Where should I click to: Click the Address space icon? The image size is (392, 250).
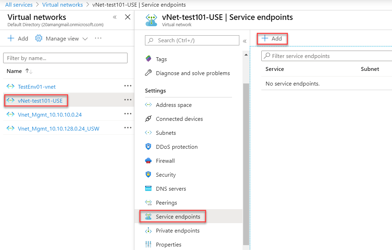coord(148,105)
